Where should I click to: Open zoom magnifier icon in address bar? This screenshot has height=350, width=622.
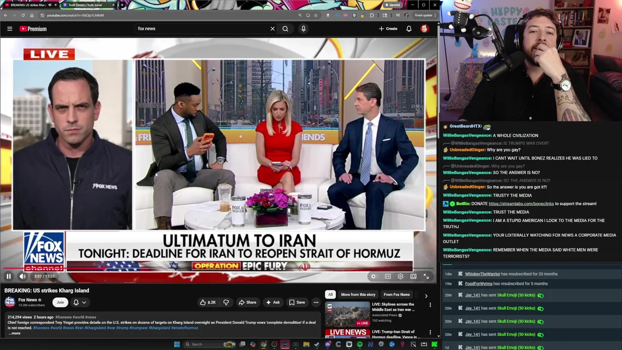pyautogui.click(x=300, y=15)
